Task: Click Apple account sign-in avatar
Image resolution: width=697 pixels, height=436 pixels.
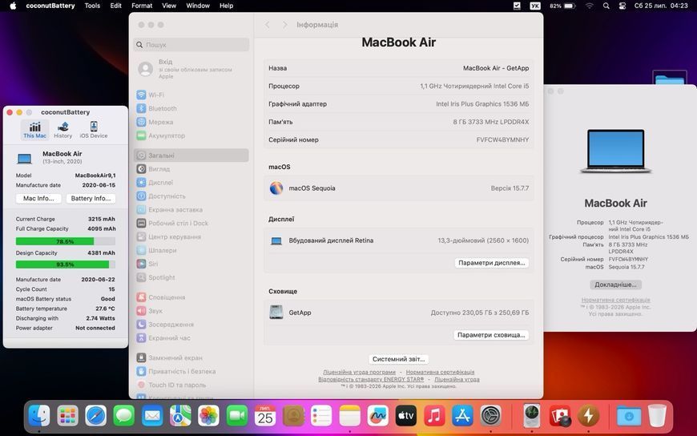Action: (x=145, y=69)
